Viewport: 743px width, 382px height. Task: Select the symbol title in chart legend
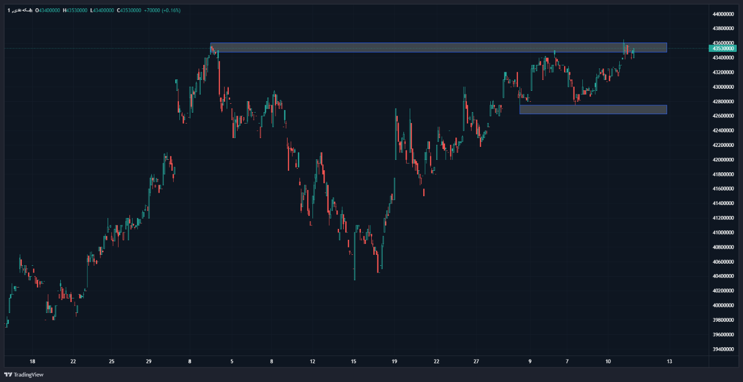coord(20,10)
